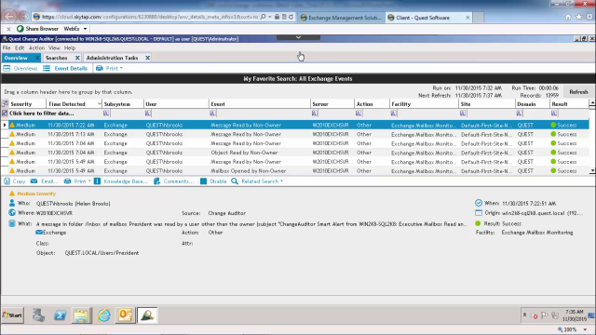Open filter icon under Site column
Viewport: 596px width, 335px height.
463,114
